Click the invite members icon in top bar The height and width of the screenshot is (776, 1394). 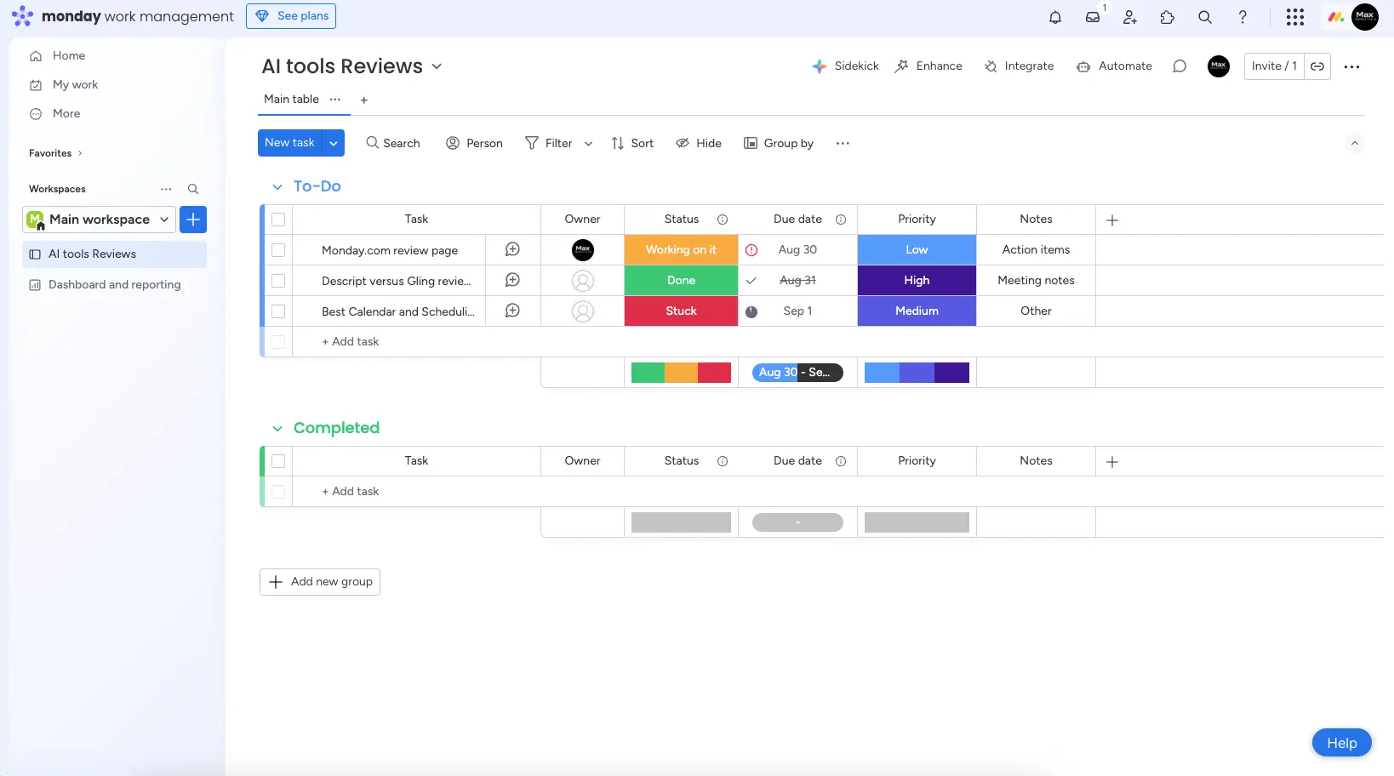click(1130, 17)
